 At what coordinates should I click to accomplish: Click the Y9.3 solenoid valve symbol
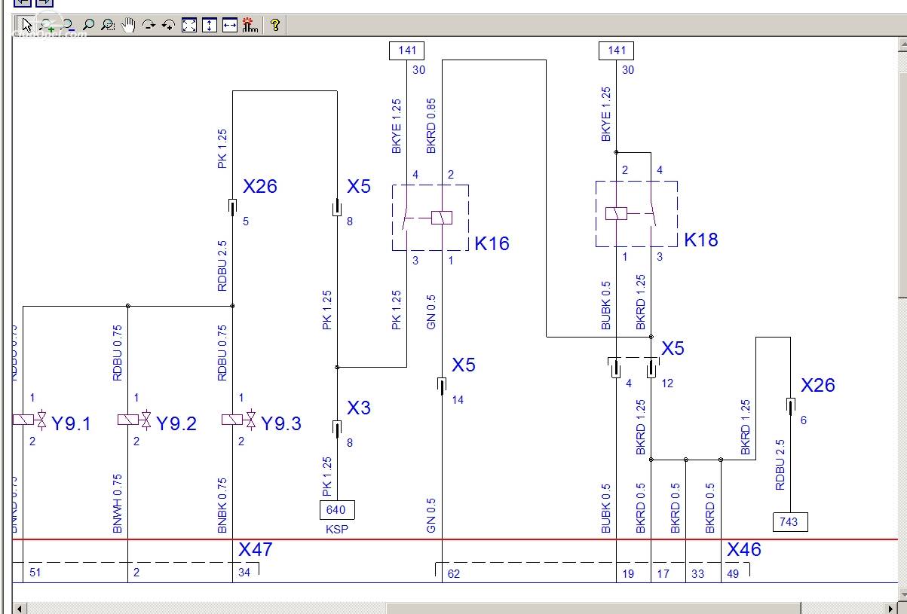[239, 420]
